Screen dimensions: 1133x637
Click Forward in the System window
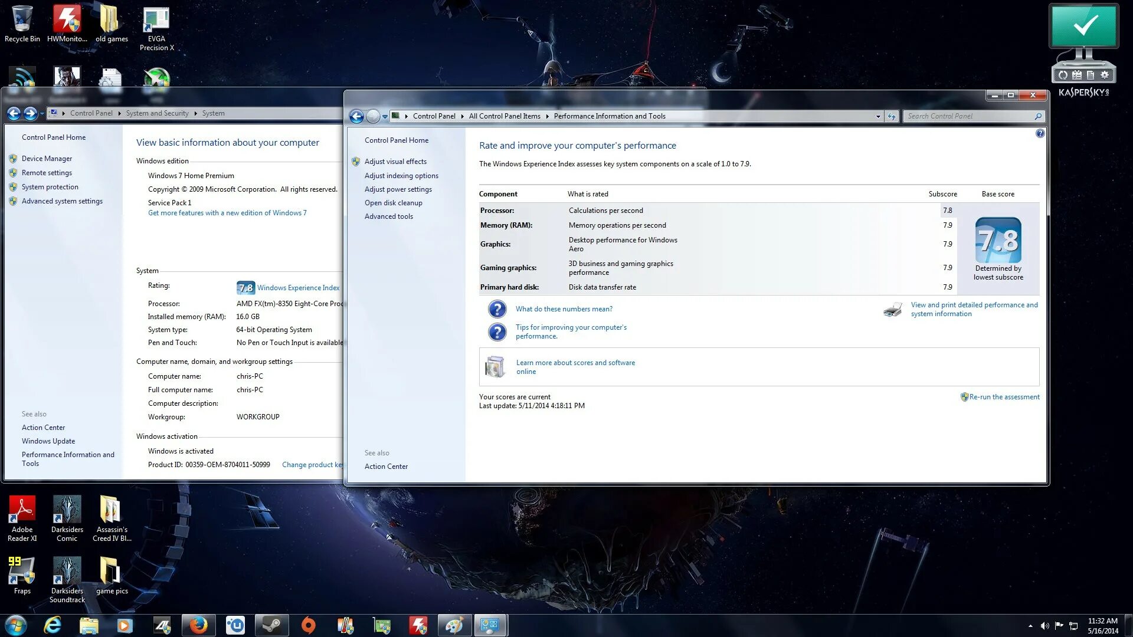coord(31,113)
